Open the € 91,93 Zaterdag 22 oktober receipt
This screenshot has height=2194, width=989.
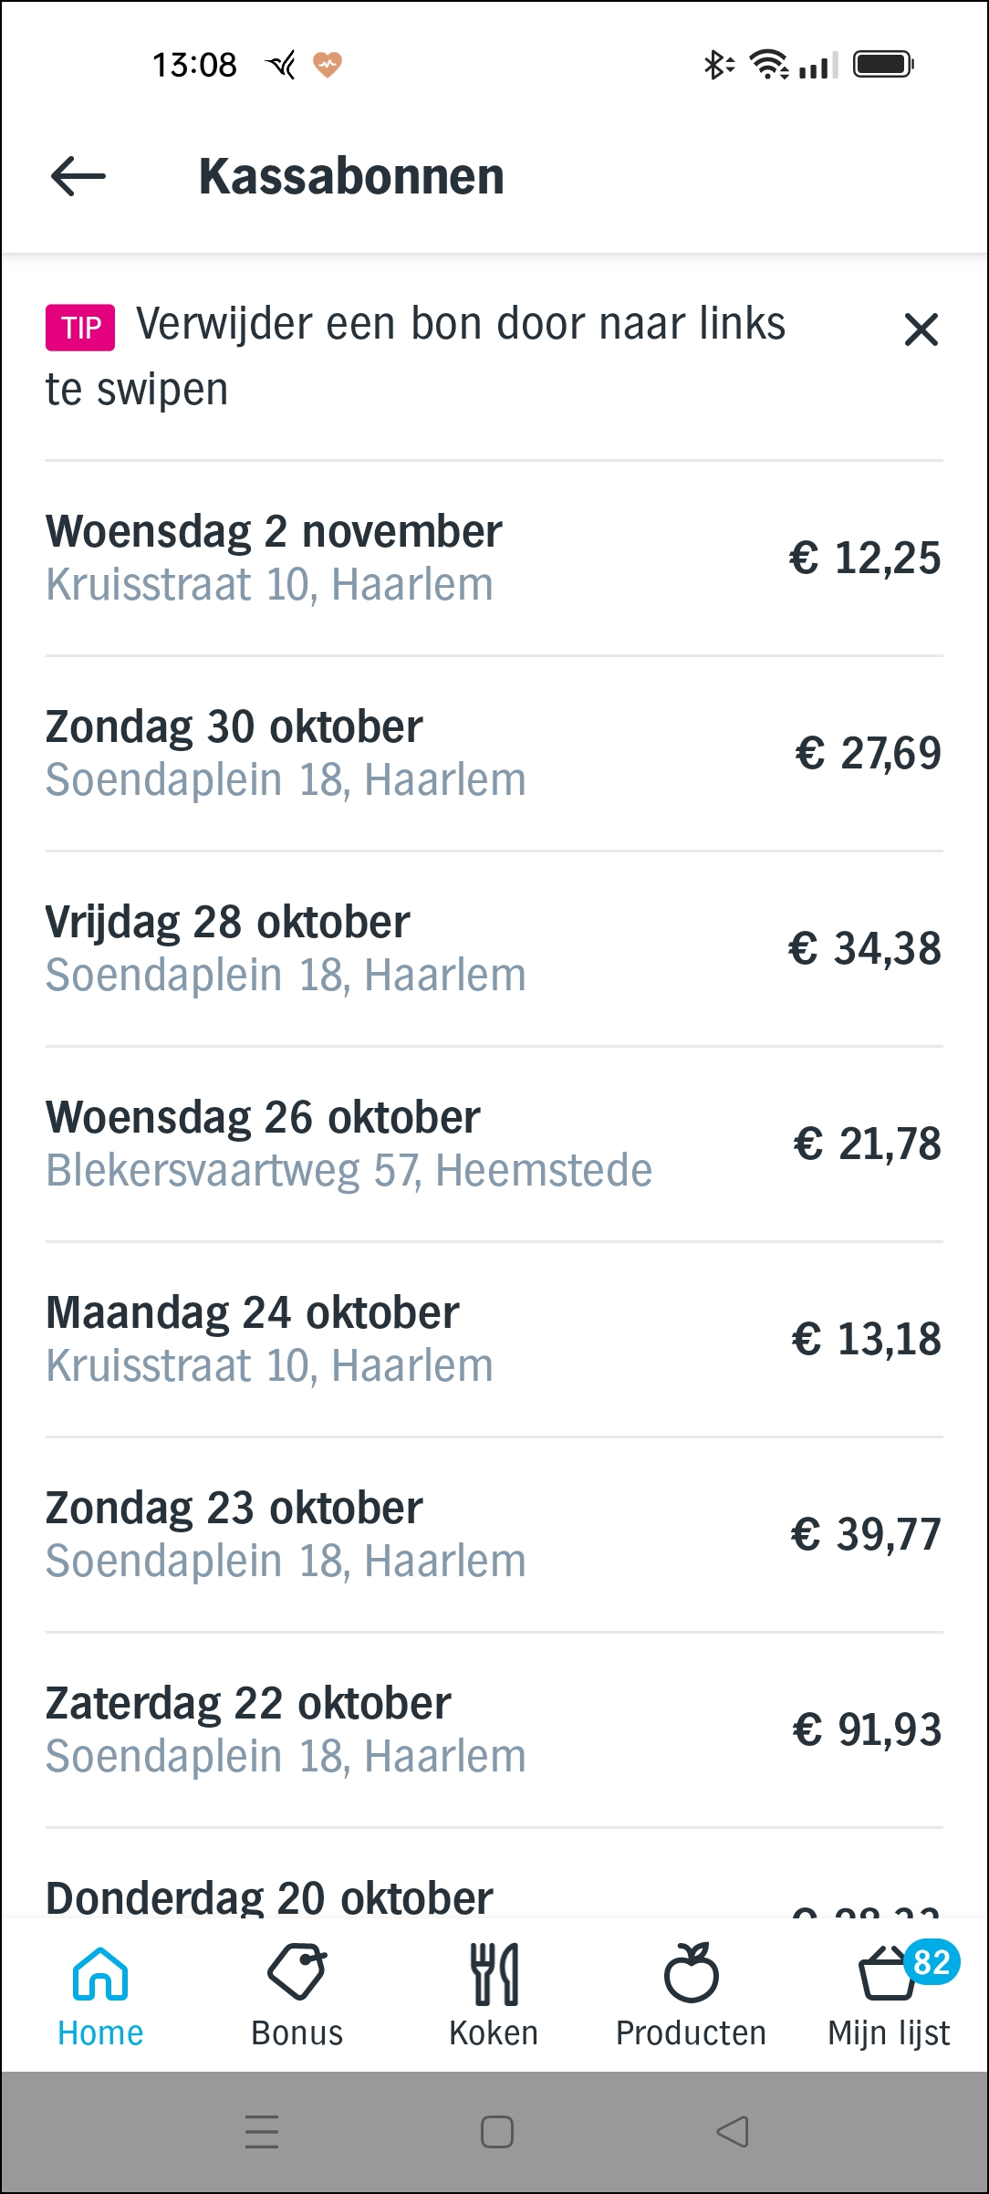pyautogui.click(x=494, y=1730)
